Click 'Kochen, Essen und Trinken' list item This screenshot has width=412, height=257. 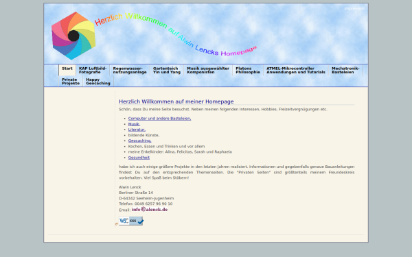tap(166, 147)
